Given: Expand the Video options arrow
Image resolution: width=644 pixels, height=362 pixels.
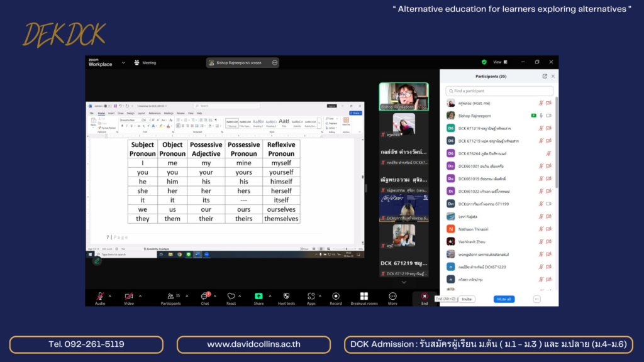Looking at the screenshot, I should click(140, 296).
